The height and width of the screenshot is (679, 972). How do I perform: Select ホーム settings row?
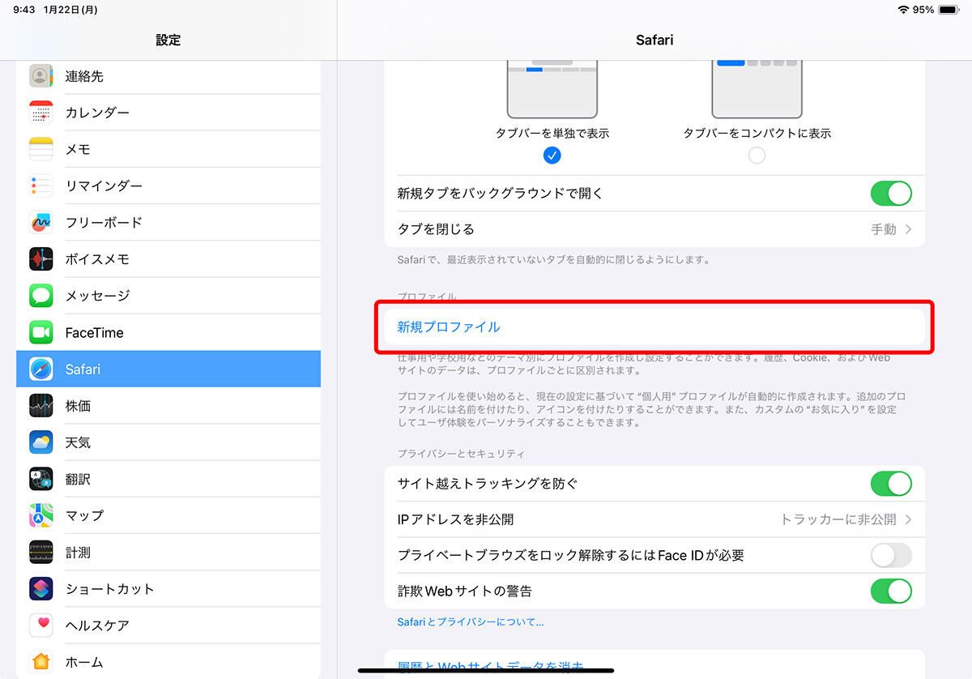tap(168, 662)
